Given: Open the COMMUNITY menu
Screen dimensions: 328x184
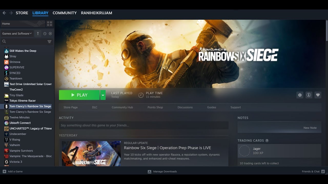Looking at the screenshot, I should 65,13.
